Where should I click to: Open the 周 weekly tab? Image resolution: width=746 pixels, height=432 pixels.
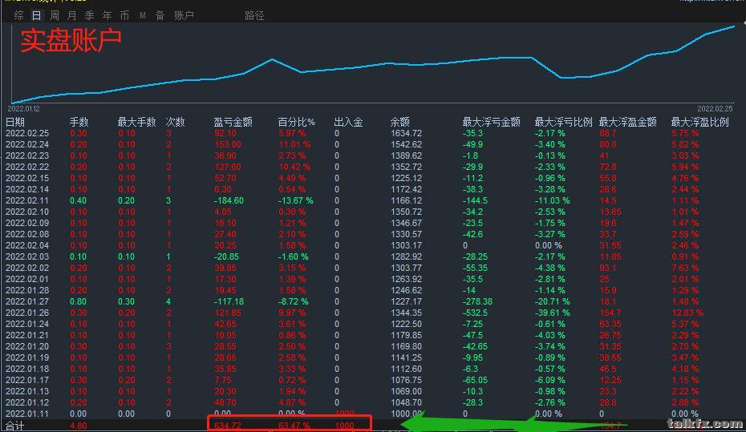tap(55, 15)
